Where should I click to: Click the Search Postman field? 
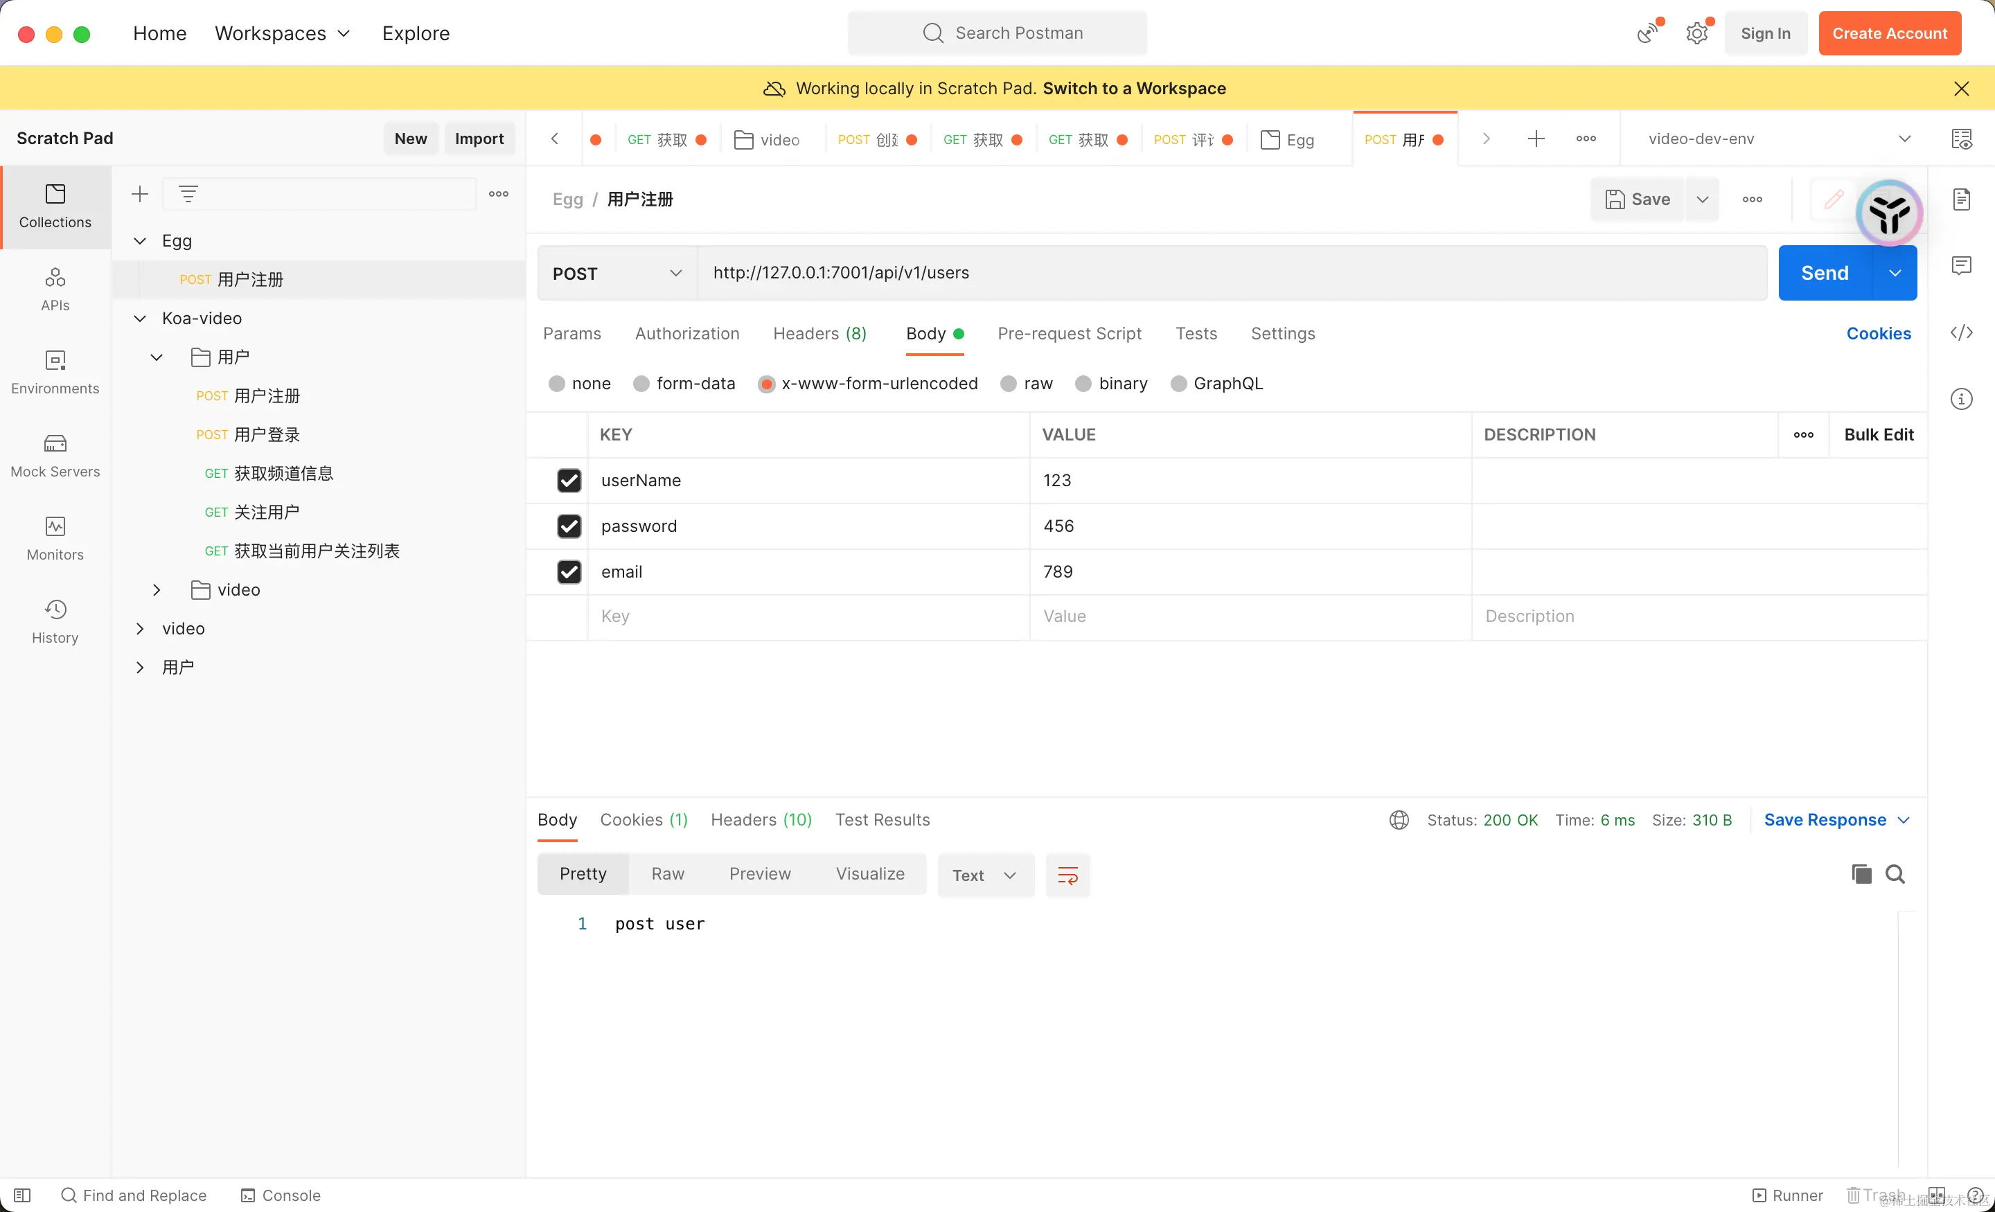click(997, 33)
